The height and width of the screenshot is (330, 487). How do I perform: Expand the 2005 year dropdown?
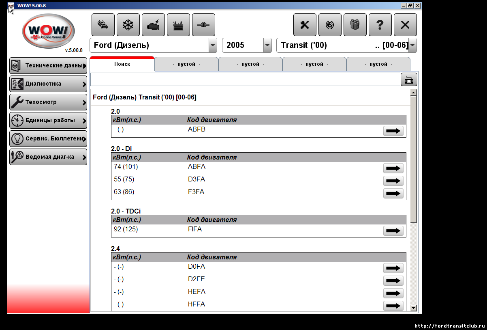267,45
